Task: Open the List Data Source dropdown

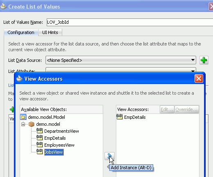Action: point(121,60)
